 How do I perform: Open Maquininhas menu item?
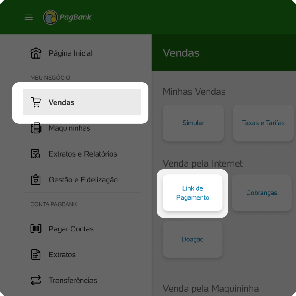click(82, 128)
